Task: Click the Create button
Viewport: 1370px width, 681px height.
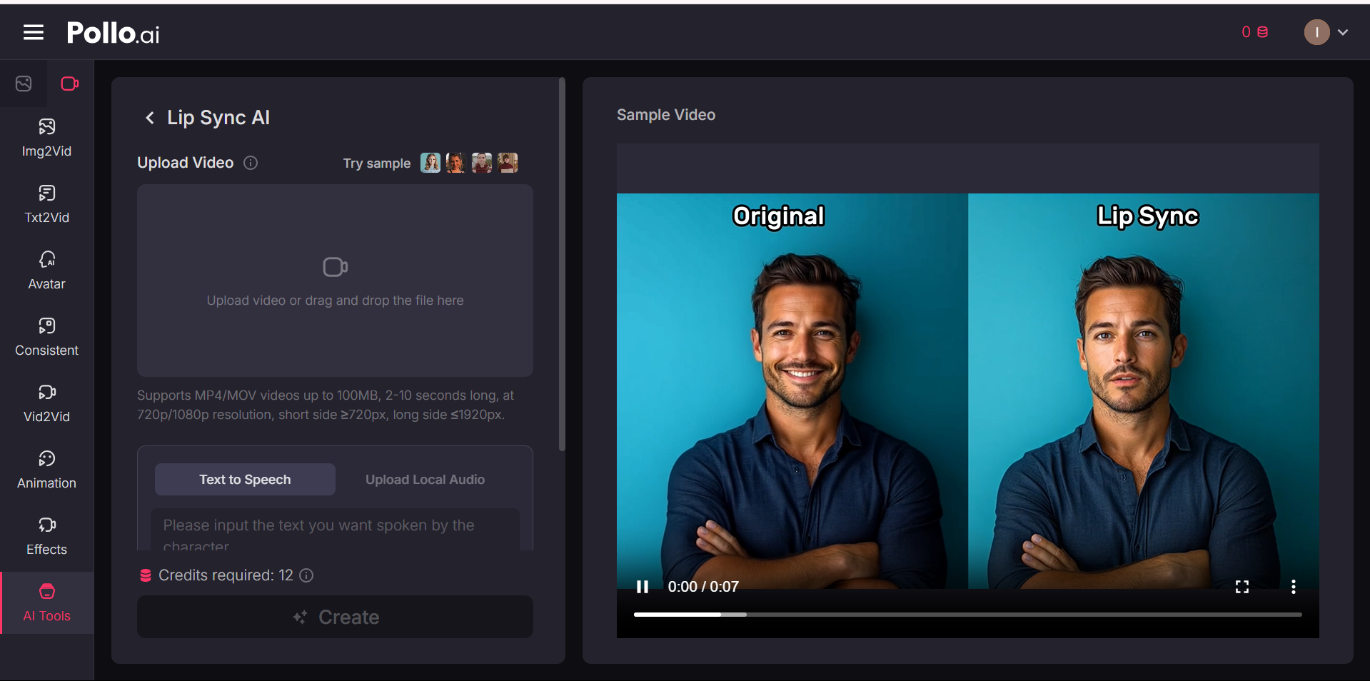Action: (x=335, y=617)
